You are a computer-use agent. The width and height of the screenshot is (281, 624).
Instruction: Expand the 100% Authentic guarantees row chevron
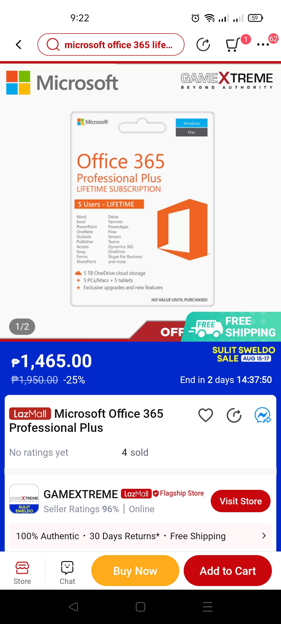pos(264,536)
